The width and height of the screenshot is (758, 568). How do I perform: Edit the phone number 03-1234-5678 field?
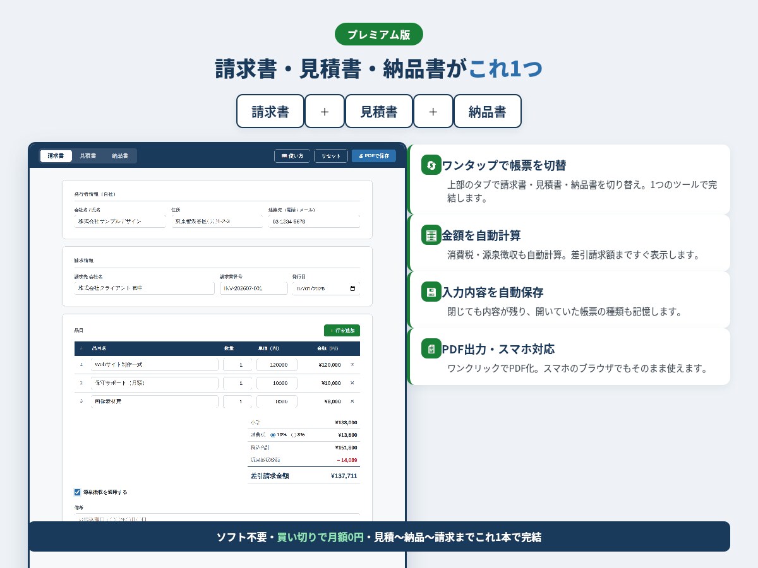[314, 222]
